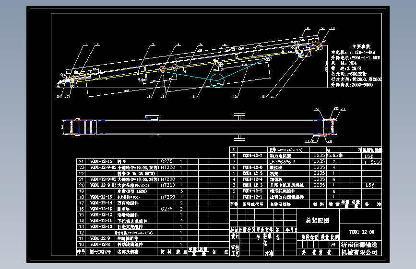Click company name '济南信德输送' in title block
416x269 pixels.
coord(359,245)
